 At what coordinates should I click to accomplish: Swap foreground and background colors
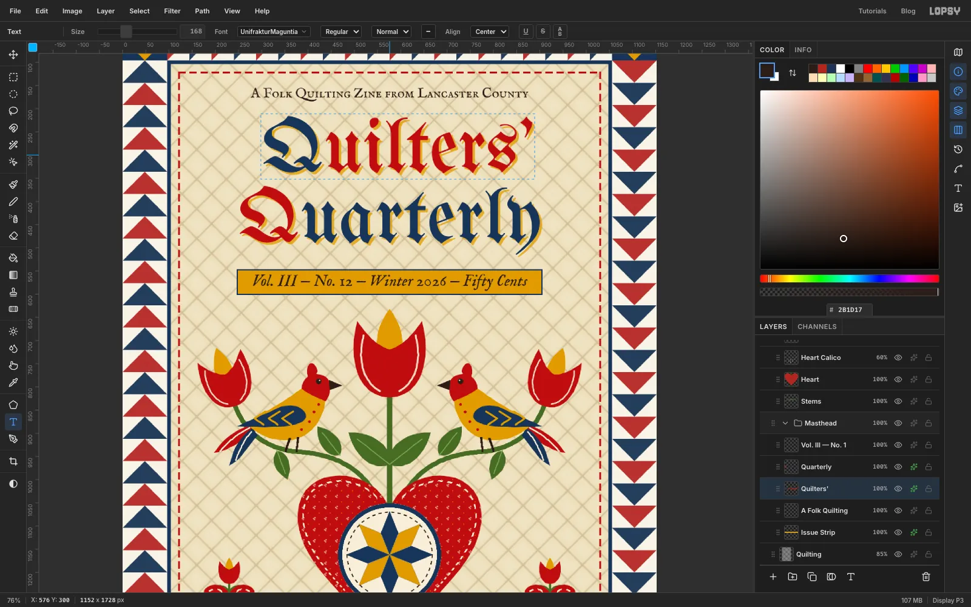(x=793, y=73)
